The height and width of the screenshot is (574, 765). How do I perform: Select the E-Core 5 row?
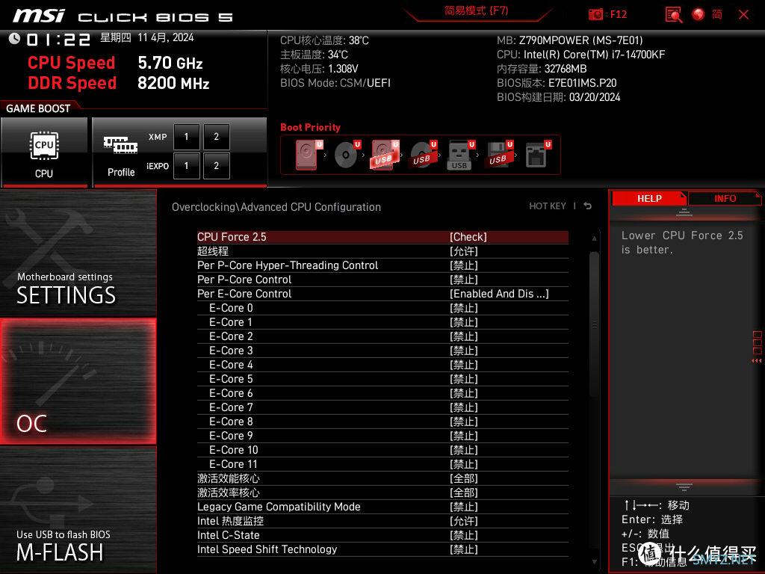(x=382, y=379)
